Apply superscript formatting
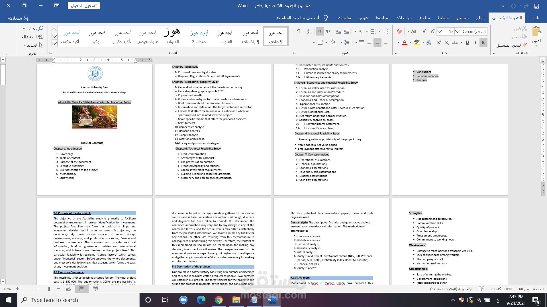This screenshot has width=547, height=307. pos(439,43)
